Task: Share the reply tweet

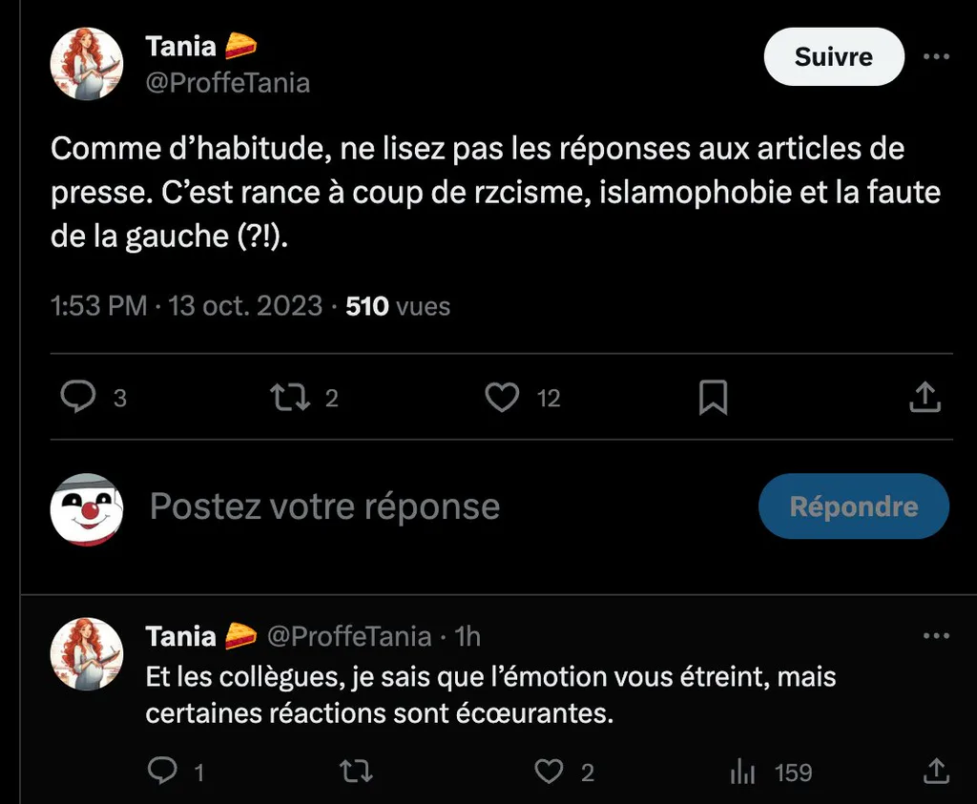Action: (x=936, y=771)
